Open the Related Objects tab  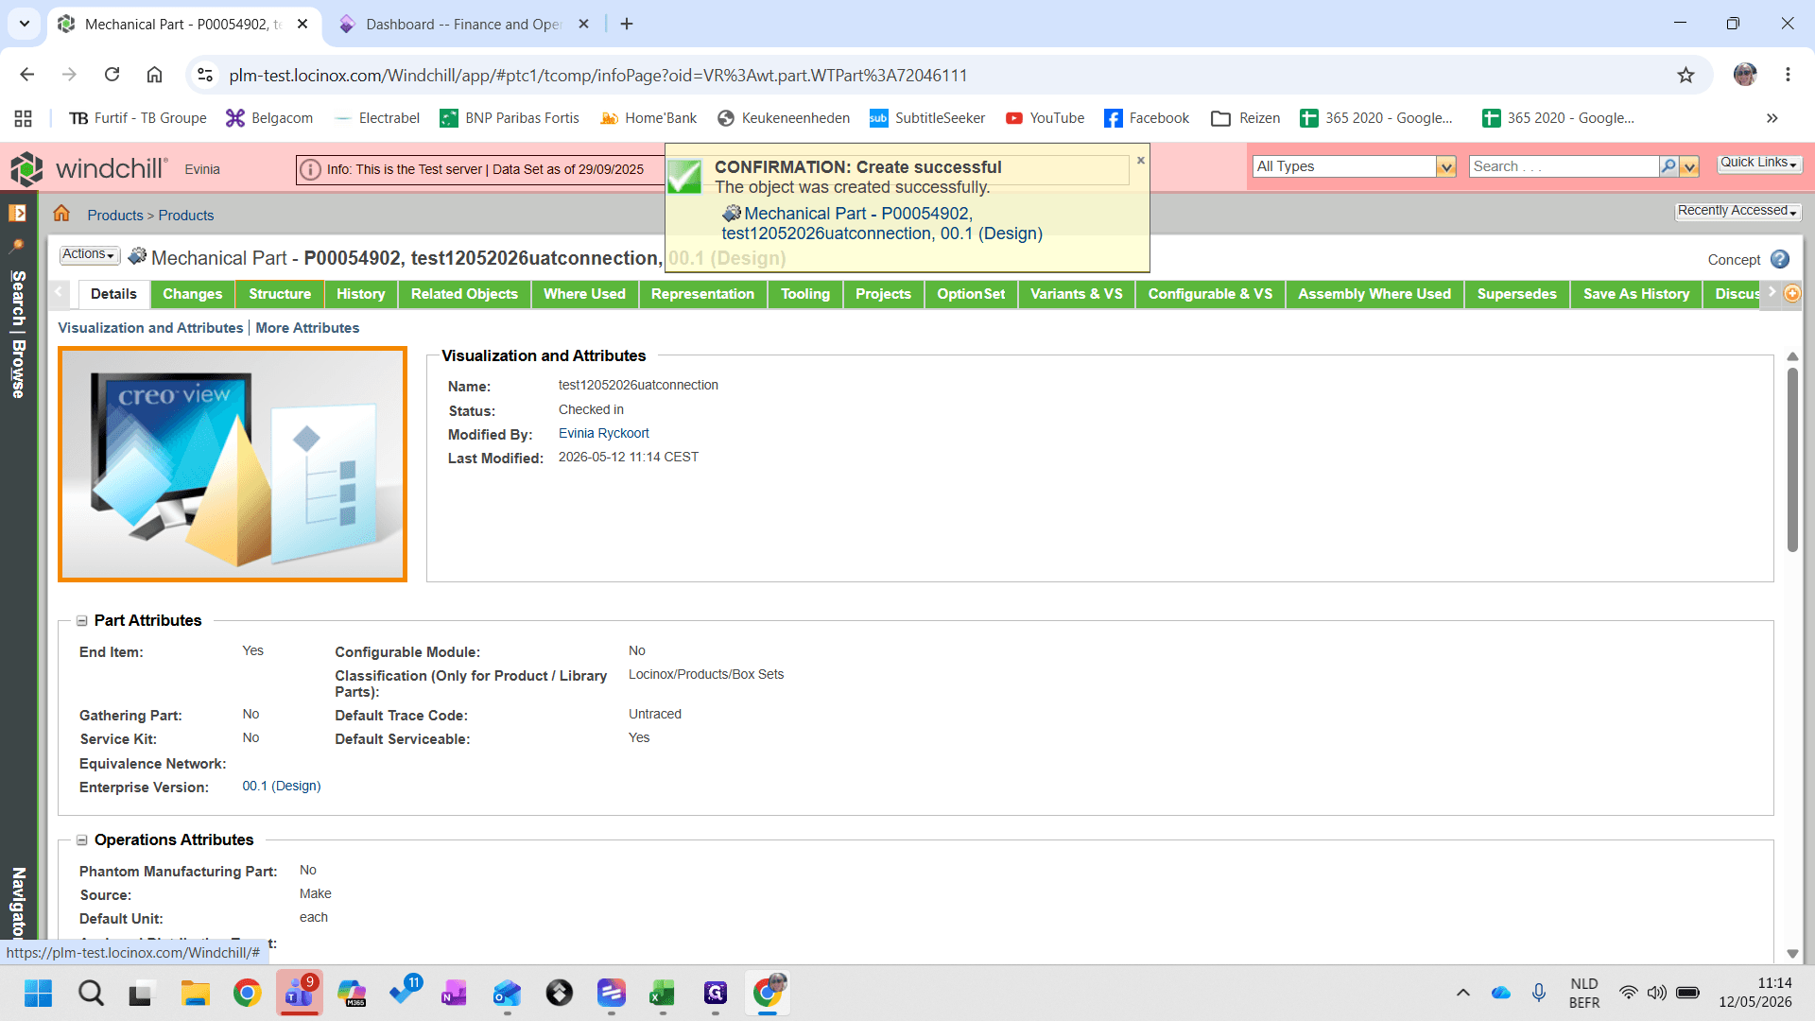coord(464,294)
